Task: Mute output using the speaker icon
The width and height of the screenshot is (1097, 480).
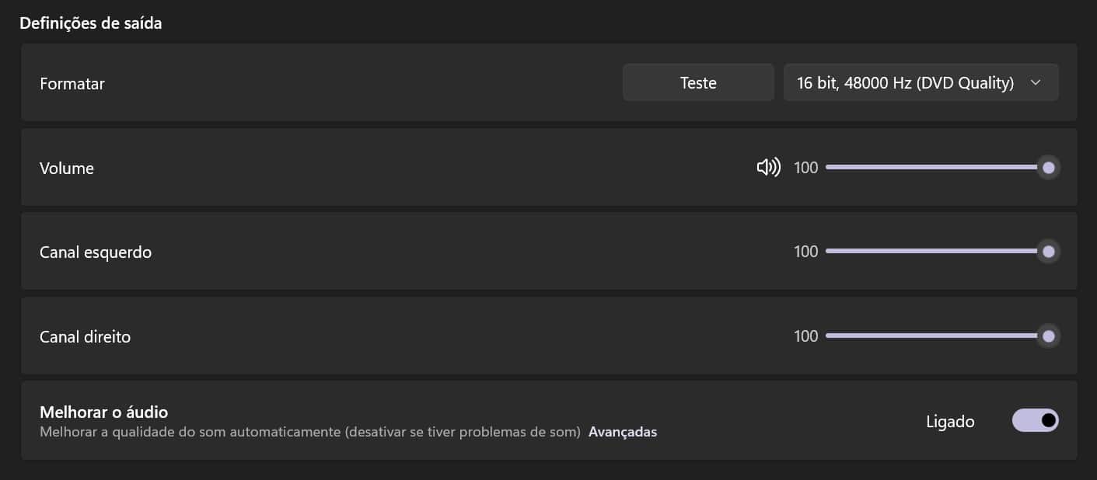Action: coord(768,167)
